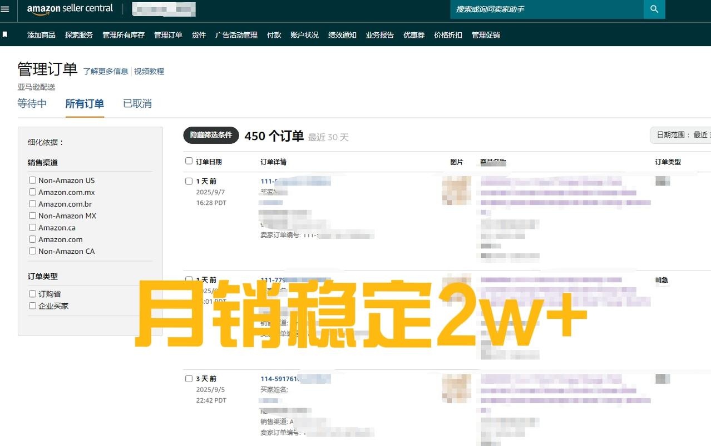Open the order link starting 114-5917
711x446 pixels.
pos(295,379)
